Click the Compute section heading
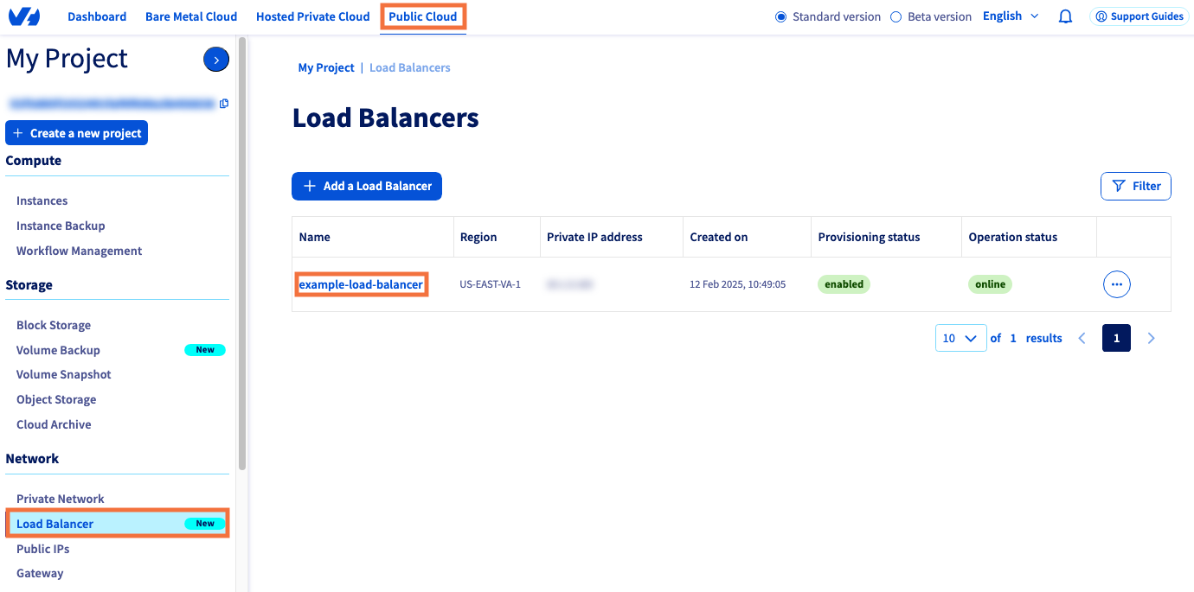 [x=34, y=161]
